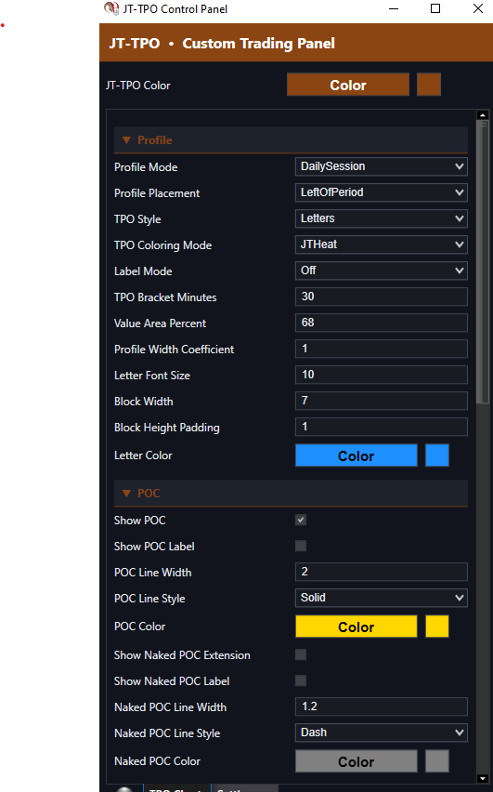
Task: Click the Profile Width Coefficient field
Action: point(381,349)
